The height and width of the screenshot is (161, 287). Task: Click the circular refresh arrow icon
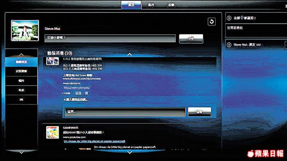[212, 22]
